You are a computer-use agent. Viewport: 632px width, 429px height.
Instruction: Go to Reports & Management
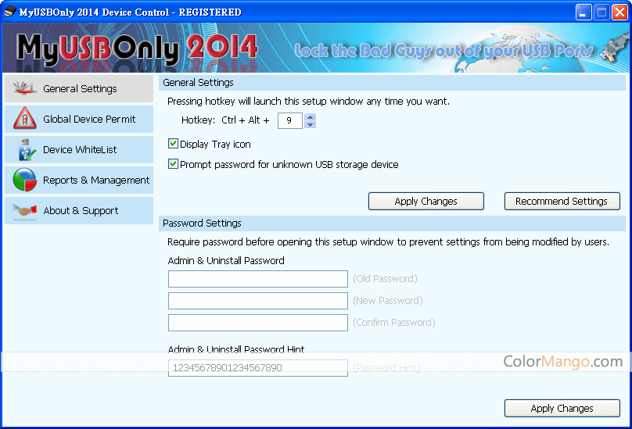[x=79, y=180]
